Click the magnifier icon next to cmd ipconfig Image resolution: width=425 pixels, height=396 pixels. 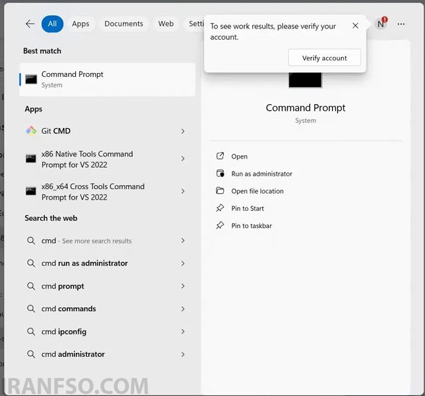[x=31, y=332]
